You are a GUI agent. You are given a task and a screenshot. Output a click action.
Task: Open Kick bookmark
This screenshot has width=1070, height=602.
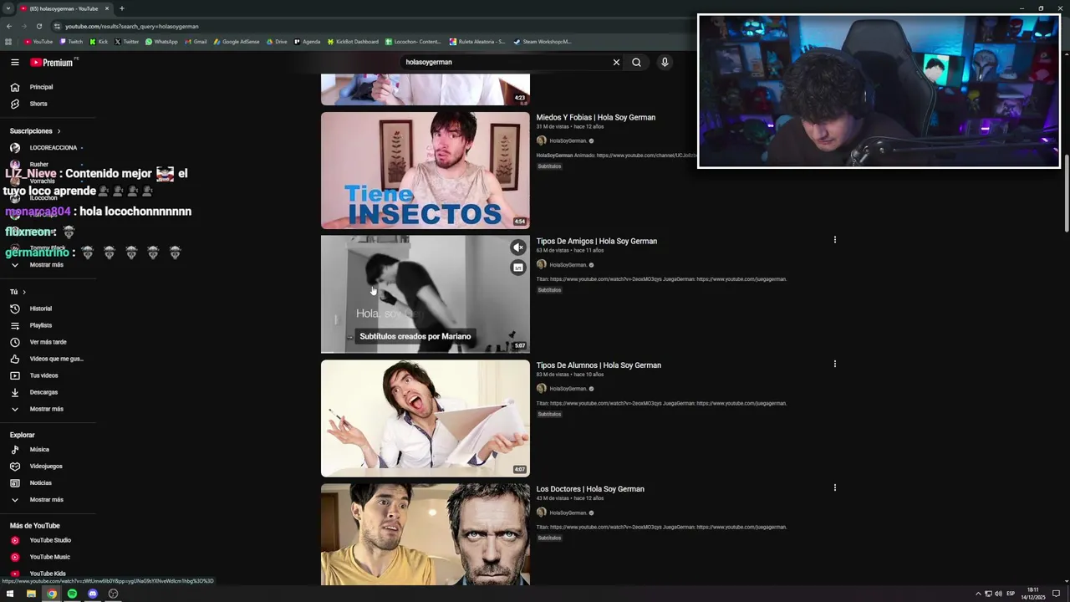coord(99,42)
